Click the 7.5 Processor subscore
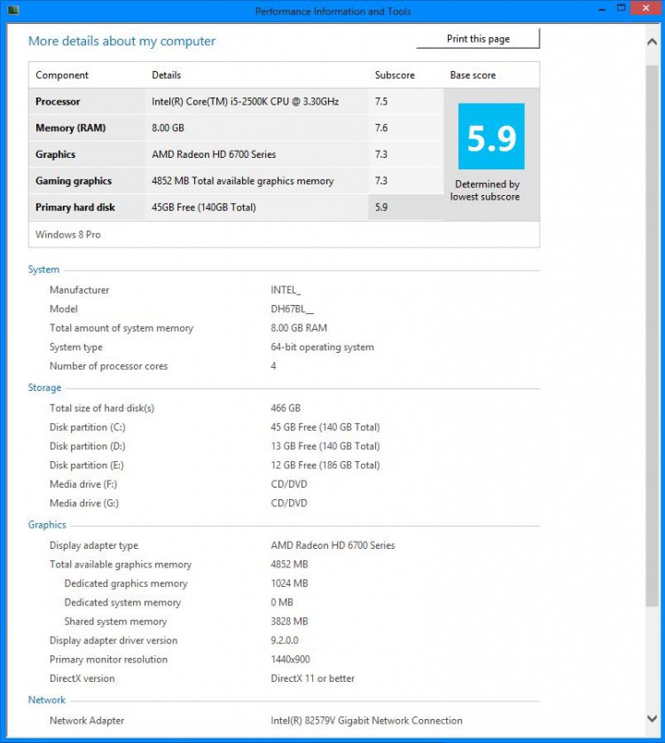Viewport: 665px width, 743px height. click(x=381, y=101)
